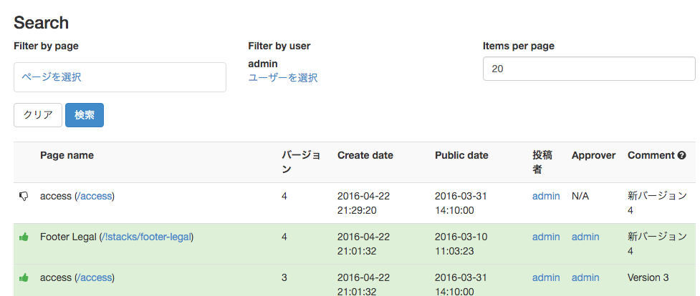This screenshot has width=700, height=296.
Task: Open the /!stacks/footer-legal link
Action: [x=146, y=237]
